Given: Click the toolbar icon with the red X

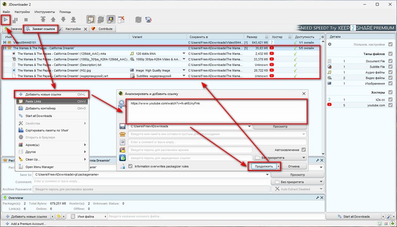Looking at the screenshot, I should coord(121,20).
